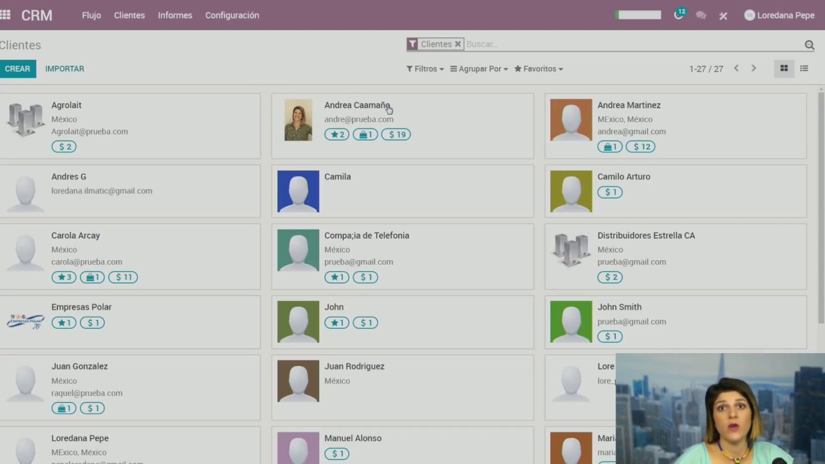Click the CREAR button
The image size is (825, 464).
coord(17,69)
